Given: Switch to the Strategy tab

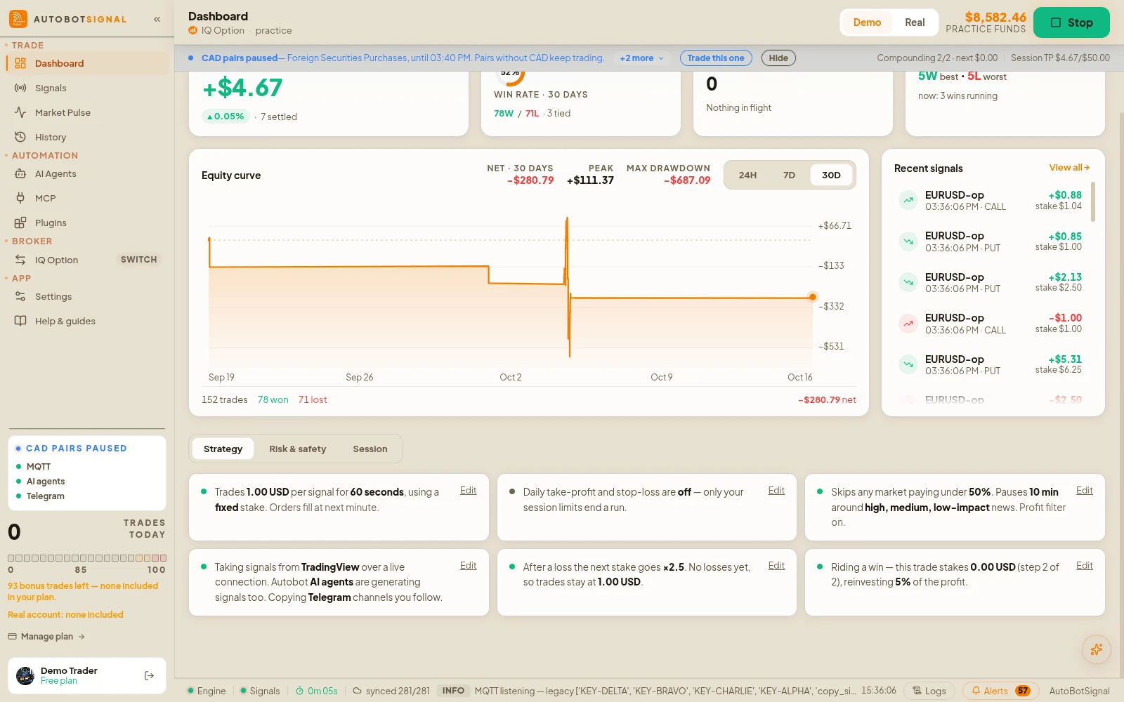Looking at the screenshot, I should point(223,449).
